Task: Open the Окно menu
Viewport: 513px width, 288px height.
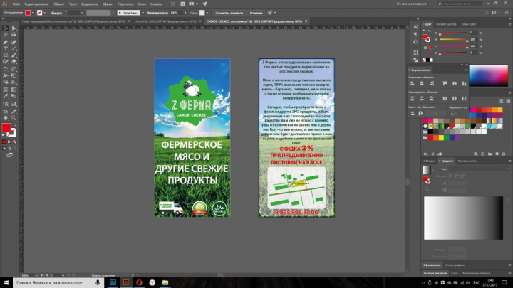Action: pos(142,4)
